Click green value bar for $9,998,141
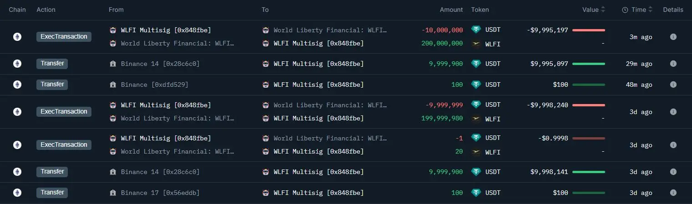 589,172
